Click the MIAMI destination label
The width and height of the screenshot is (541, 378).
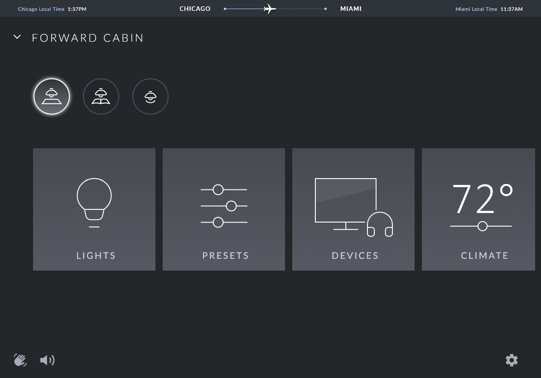[x=351, y=9]
